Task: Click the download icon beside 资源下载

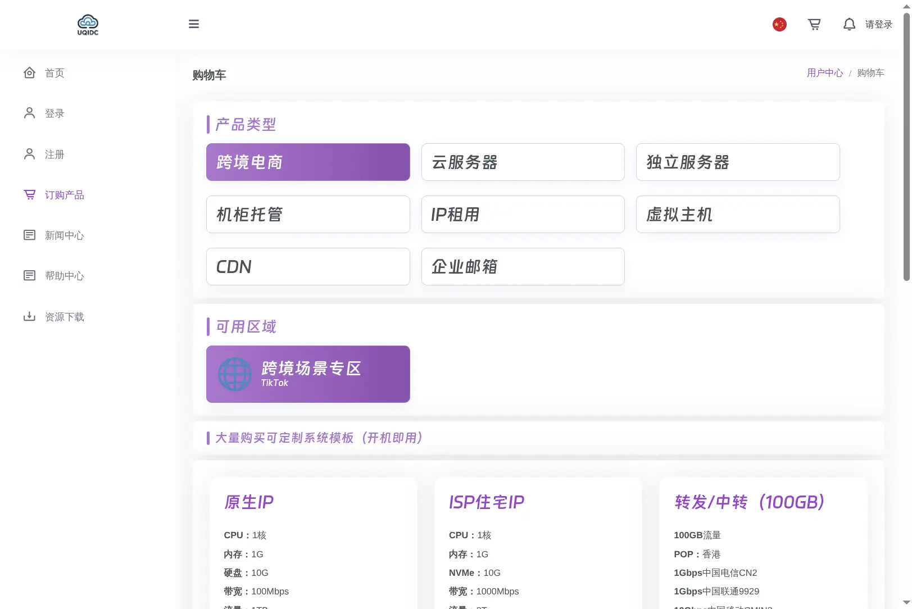Action: click(30, 316)
